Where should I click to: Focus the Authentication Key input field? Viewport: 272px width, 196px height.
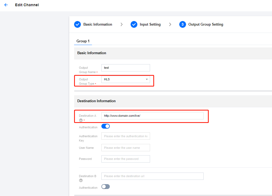[125, 136]
